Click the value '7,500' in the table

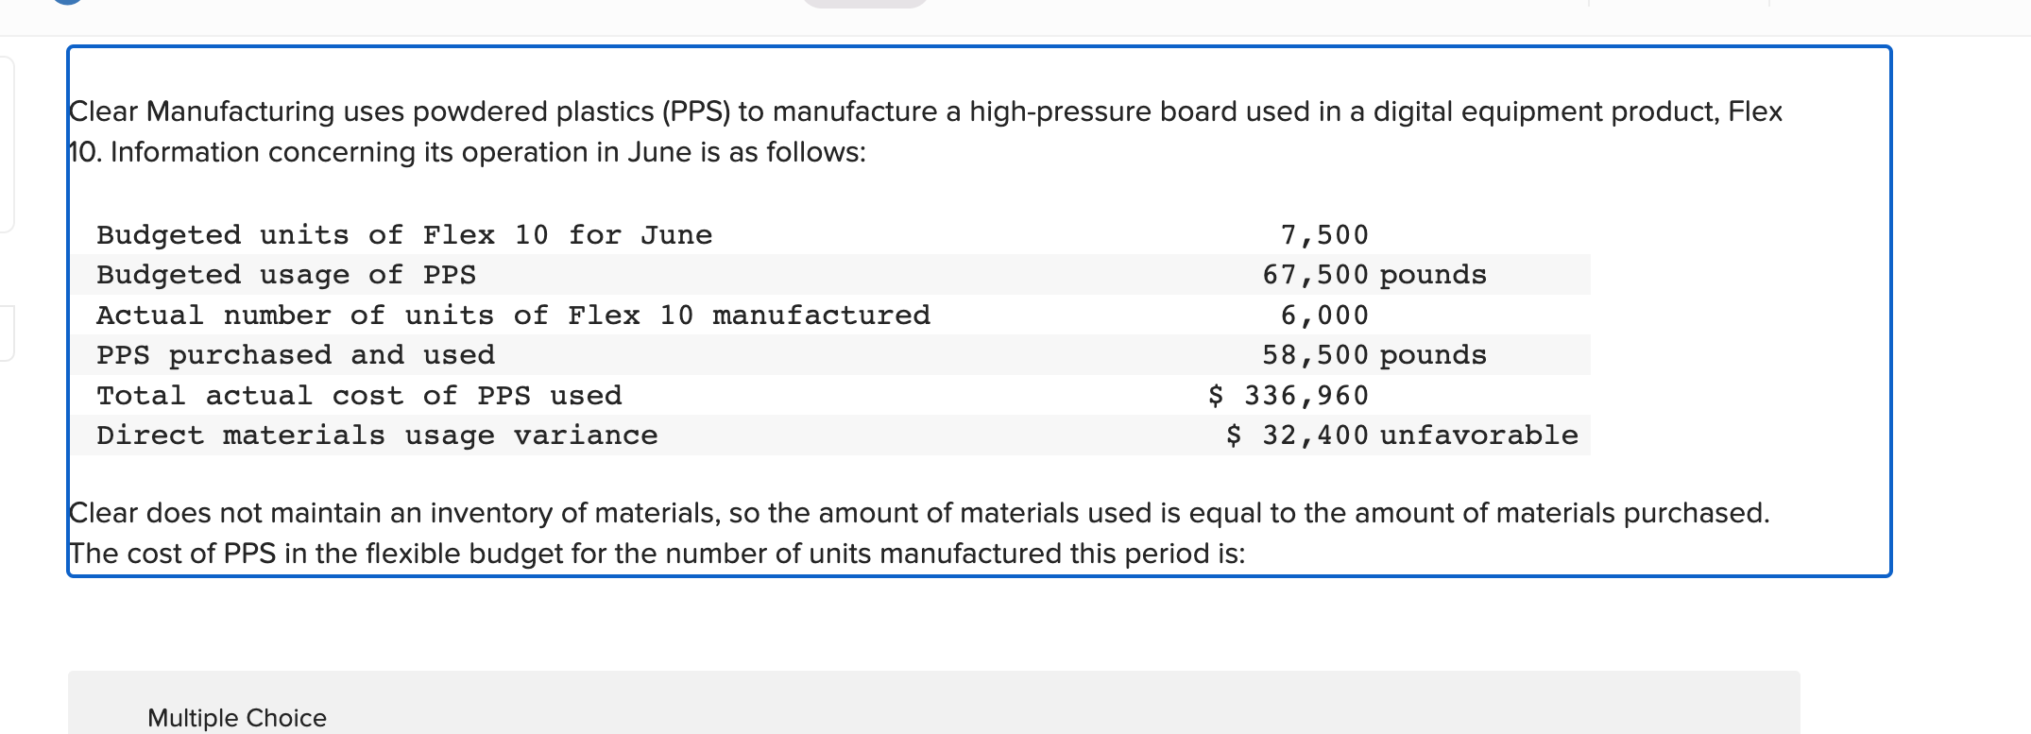[1323, 234]
